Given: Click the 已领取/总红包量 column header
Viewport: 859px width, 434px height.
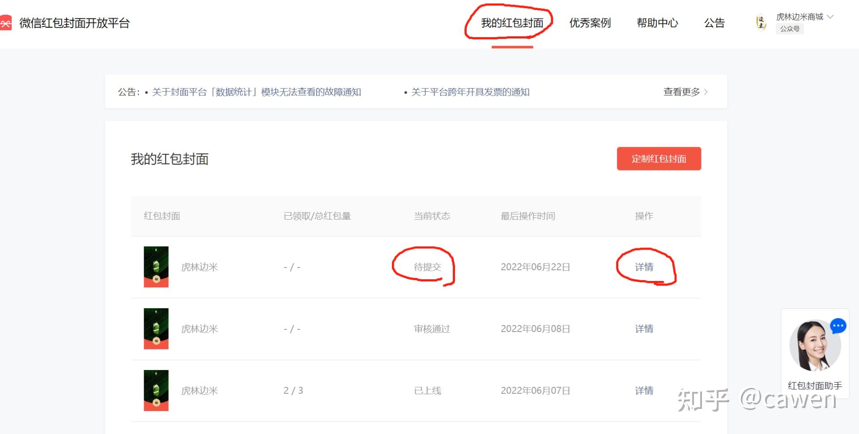Looking at the screenshot, I should click(317, 216).
